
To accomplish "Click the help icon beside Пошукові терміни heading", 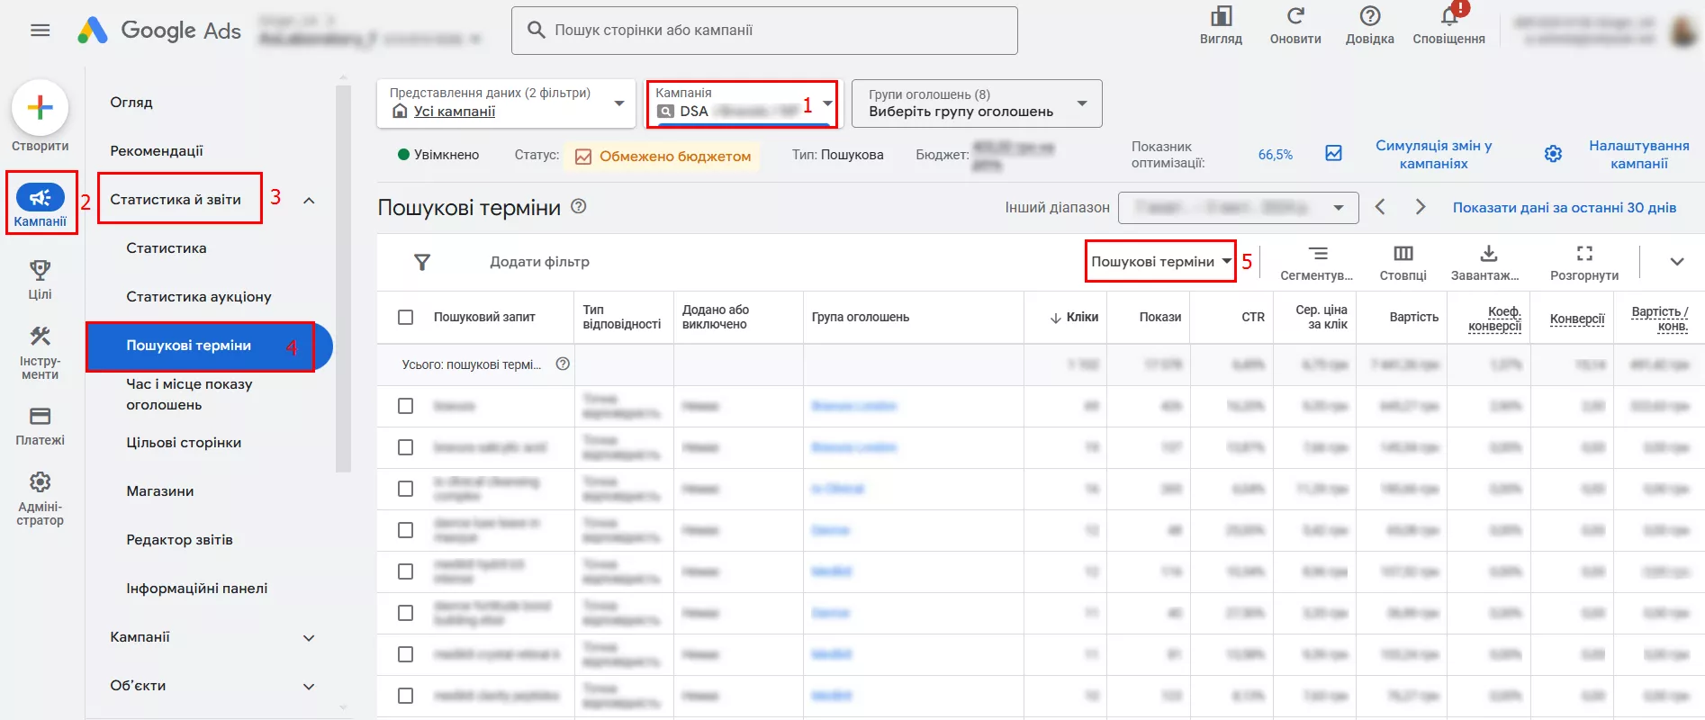I will tap(579, 207).
